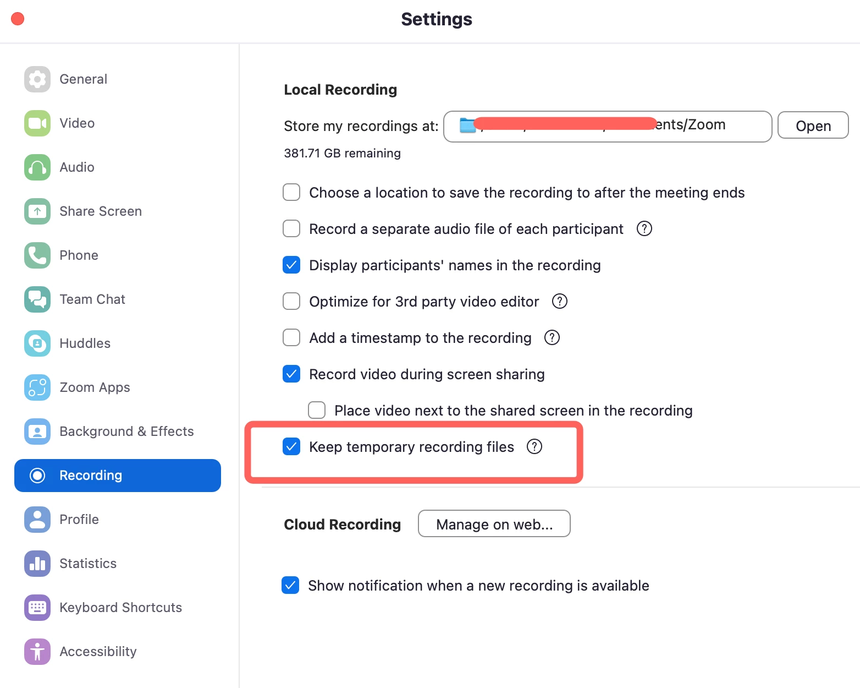Viewport: 860px width, 688px height.
Task: Select the Keyboard Shortcuts section
Action: tap(118, 608)
